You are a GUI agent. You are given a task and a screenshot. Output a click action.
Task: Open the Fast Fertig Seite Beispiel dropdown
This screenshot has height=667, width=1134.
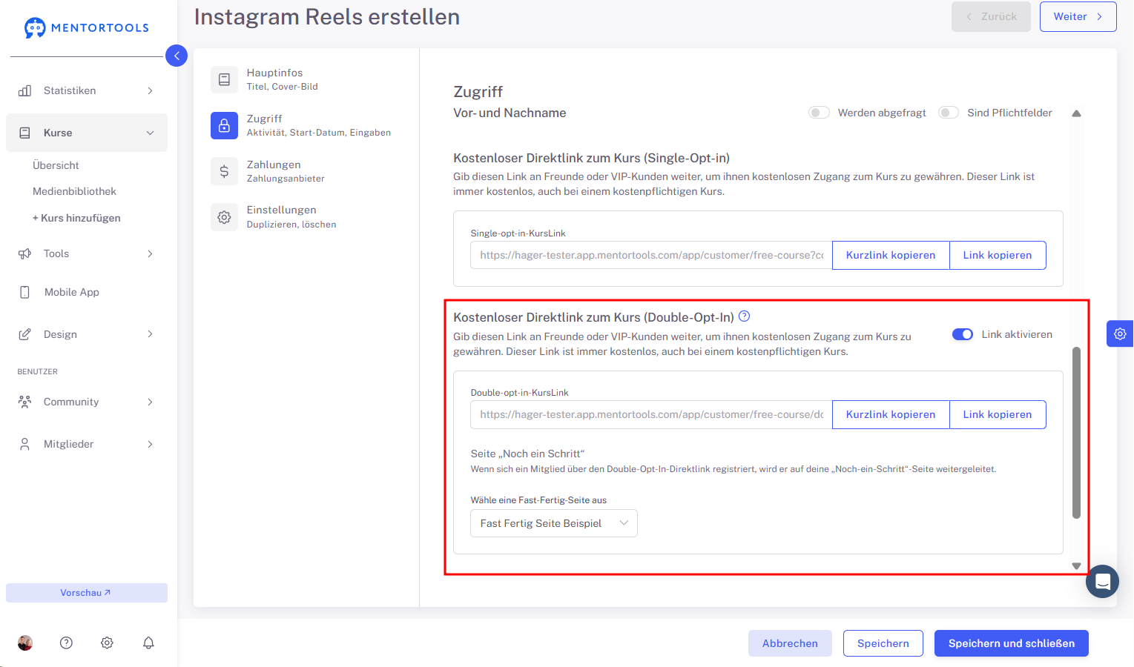coord(554,523)
